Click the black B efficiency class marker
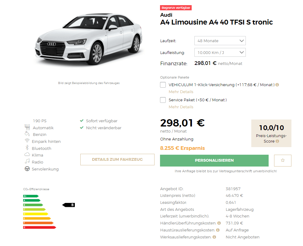The width and height of the screenshot is (303, 246). (68, 205)
